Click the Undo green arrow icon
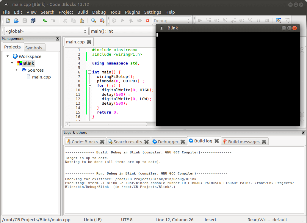 pos(45,21)
